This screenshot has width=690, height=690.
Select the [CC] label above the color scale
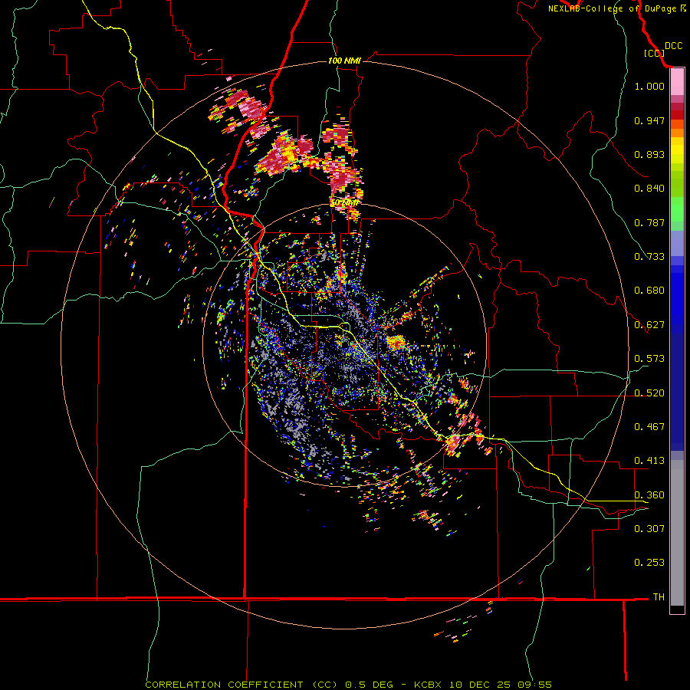point(654,53)
